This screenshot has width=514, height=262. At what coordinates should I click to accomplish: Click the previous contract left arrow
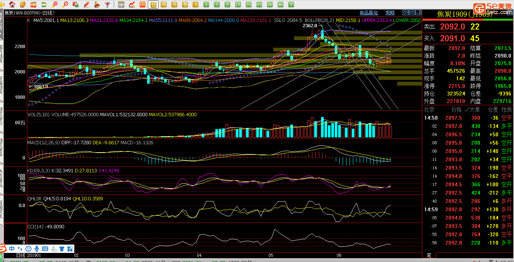tap(405, 12)
